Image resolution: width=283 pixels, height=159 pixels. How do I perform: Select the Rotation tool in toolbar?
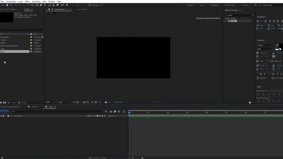point(28,5)
